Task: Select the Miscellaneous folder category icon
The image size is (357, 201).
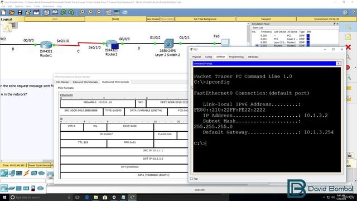Action: [34, 173]
